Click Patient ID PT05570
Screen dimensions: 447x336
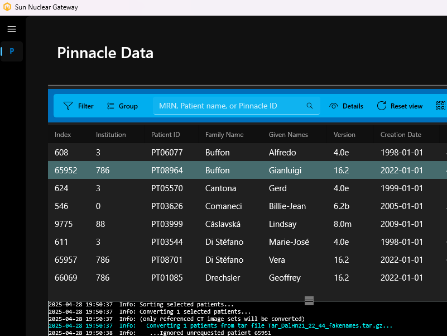point(167,188)
